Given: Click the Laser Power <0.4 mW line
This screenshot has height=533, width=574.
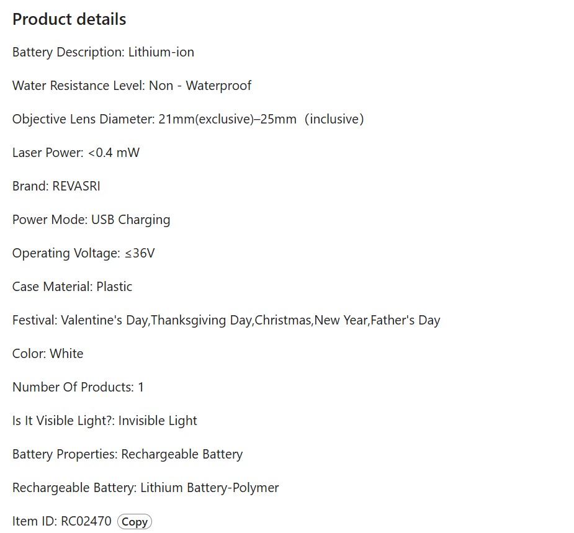Looking at the screenshot, I should [76, 153].
